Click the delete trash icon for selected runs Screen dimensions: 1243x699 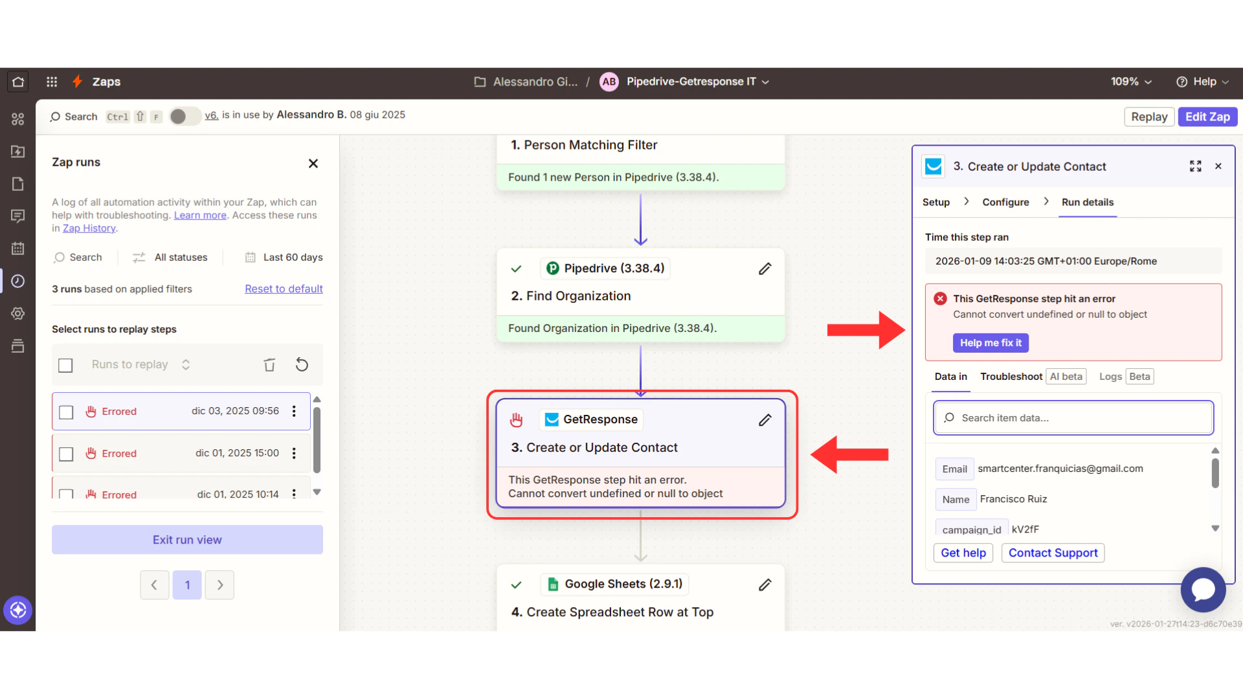269,365
